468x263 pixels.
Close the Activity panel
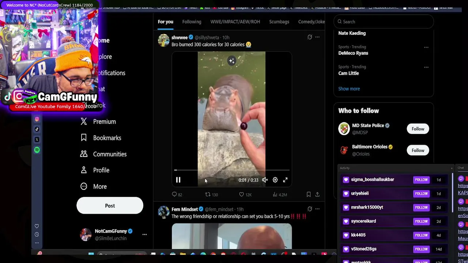[452, 168]
